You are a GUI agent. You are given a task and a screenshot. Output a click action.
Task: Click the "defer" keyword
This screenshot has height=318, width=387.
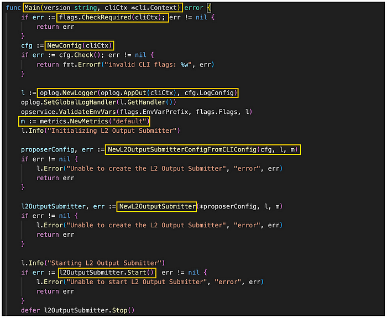tap(30, 310)
